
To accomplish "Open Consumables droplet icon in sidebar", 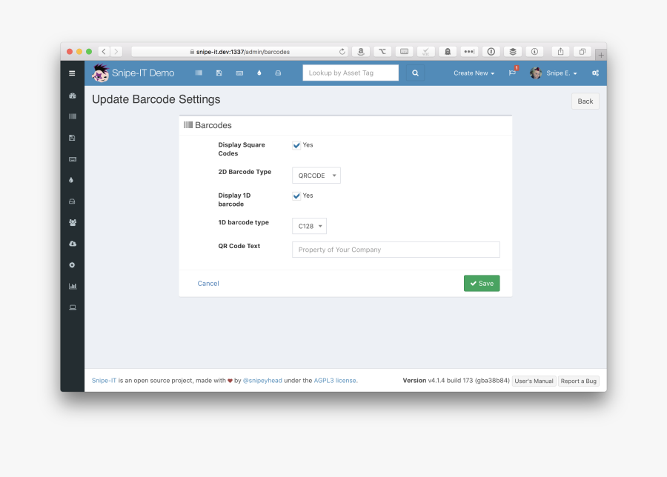I will click(72, 180).
